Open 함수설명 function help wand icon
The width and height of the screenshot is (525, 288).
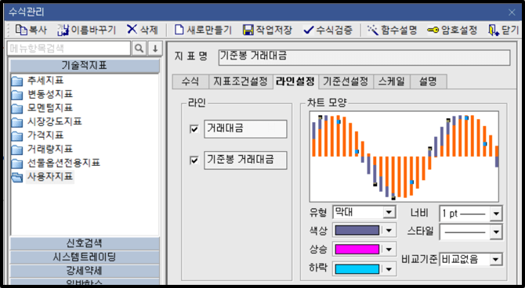(373, 30)
